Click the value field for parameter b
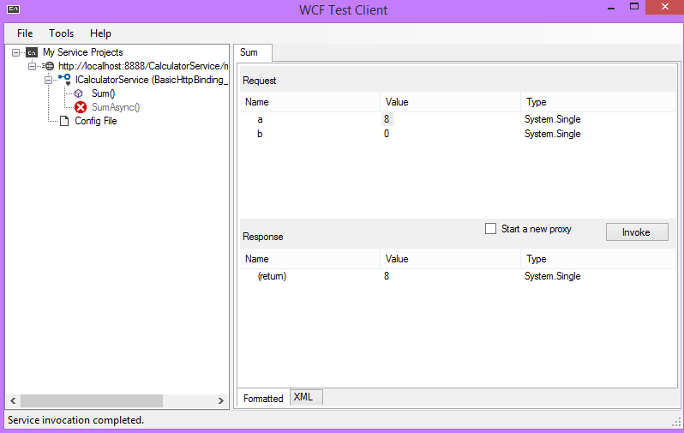 pyautogui.click(x=446, y=134)
